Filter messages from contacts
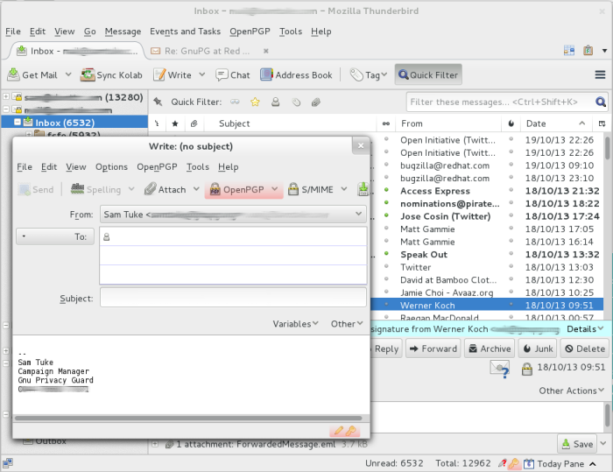The width and height of the screenshot is (613, 472). click(276, 102)
